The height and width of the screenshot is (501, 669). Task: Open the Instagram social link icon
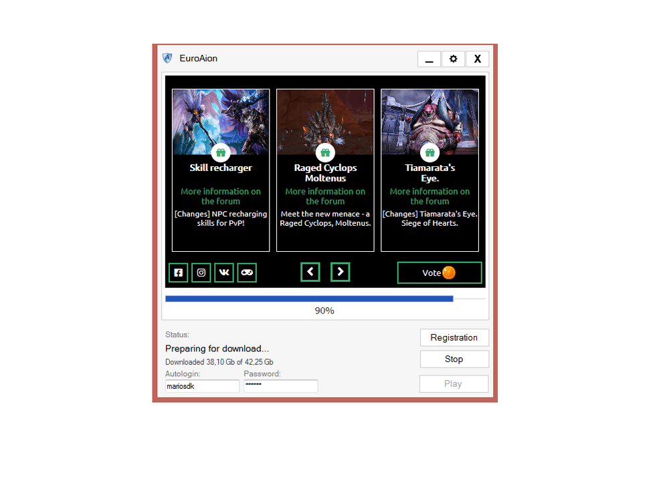[201, 273]
